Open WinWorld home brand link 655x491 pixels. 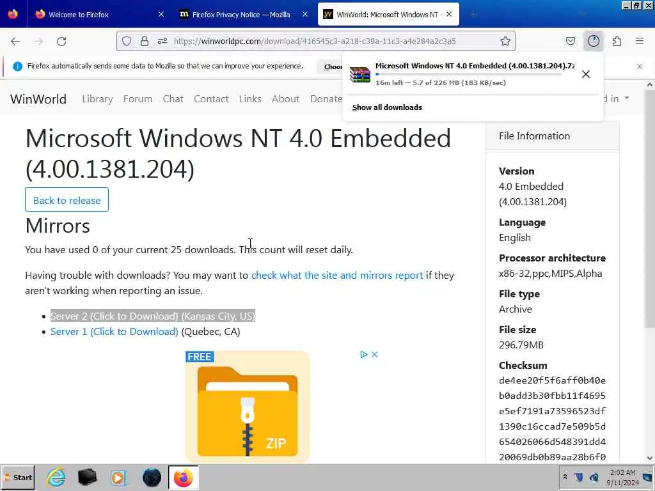click(38, 99)
